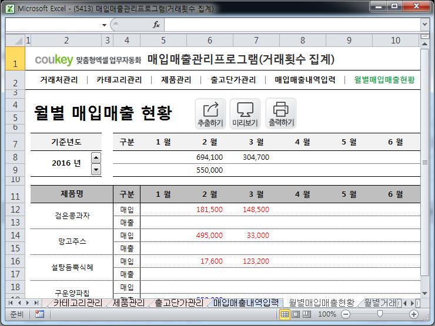The height and width of the screenshot is (326, 435).
Task: Select column 2 header
Action: pos(66,41)
